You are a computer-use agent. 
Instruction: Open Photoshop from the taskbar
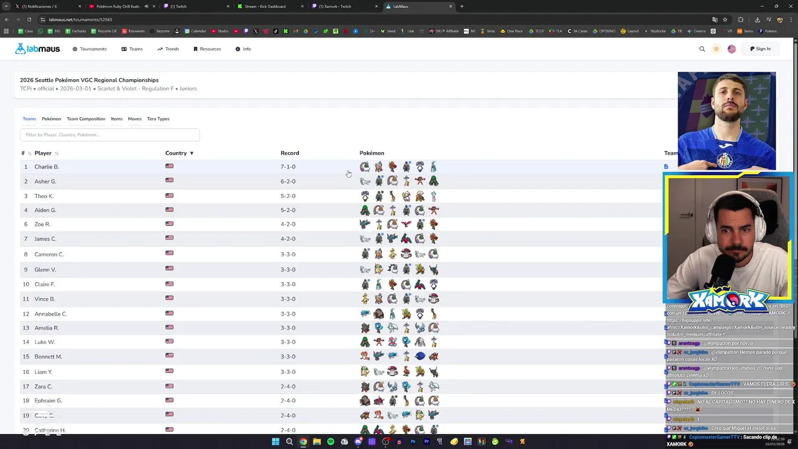point(413,442)
